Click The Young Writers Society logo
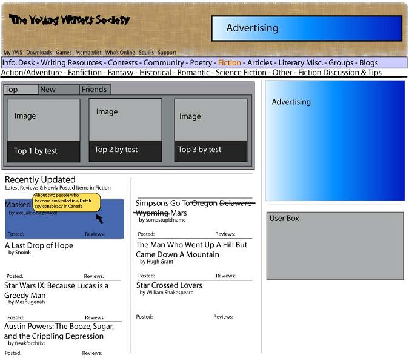The image size is (409, 358). (x=70, y=20)
